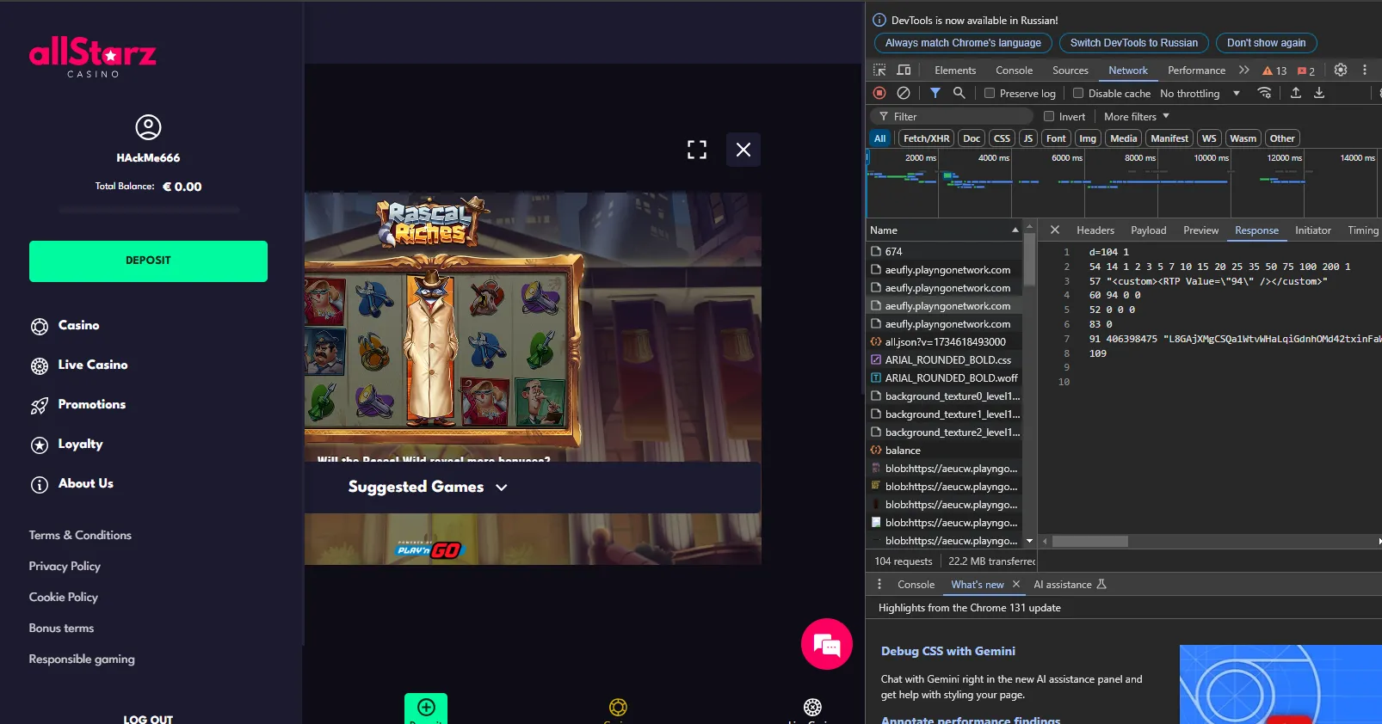Viewport: 1382px width, 724px height.
Task: Click the white live casino wheel icon at the bottom
Action: click(812, 707)
